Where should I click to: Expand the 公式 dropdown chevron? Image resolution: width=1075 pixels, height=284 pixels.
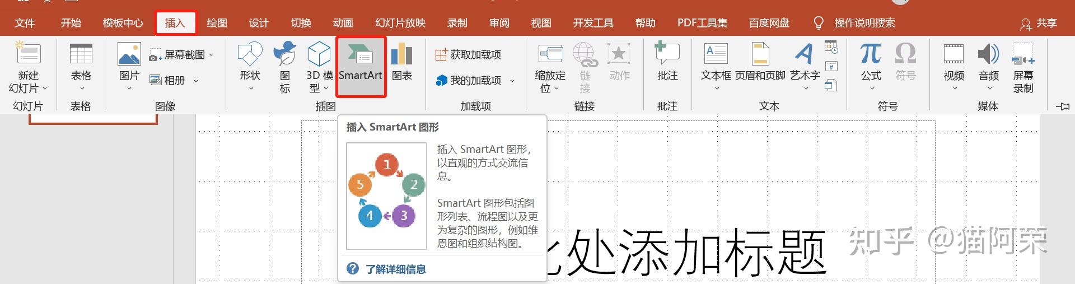(871, 89)
